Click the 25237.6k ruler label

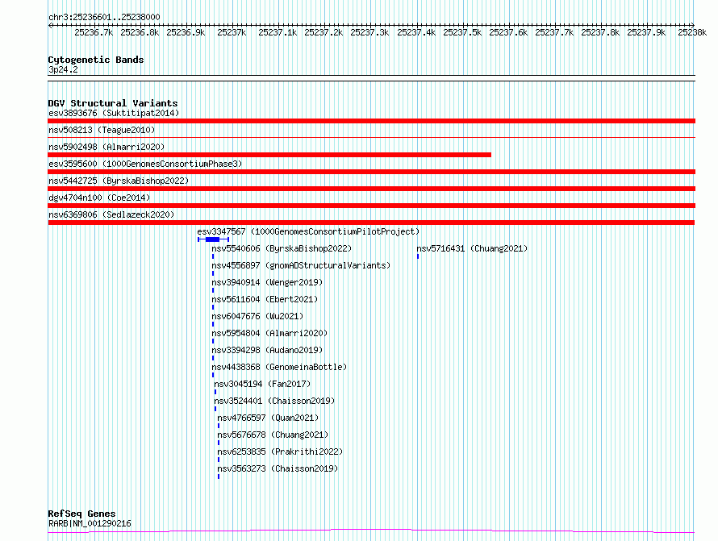click(508, 32)
